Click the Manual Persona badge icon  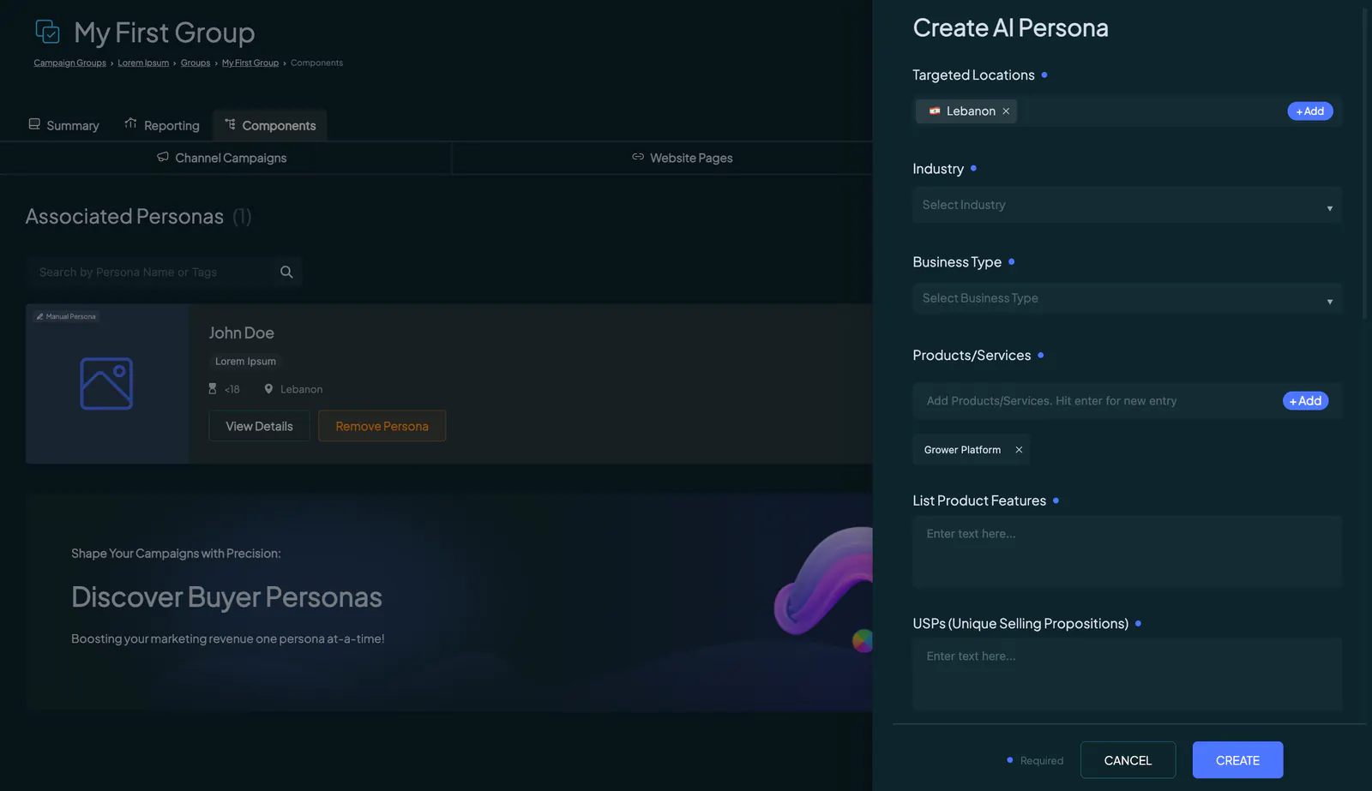39,316
